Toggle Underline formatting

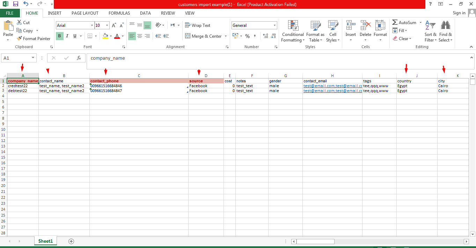coord(75,36)
